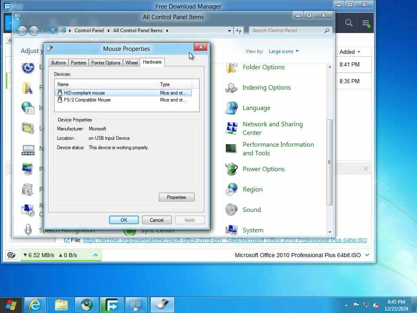Image resolution: width=417 pixels, height=313 pixels.
Task: Toggle snail speed-limit mode in Free Download Manager
Action: (x=12, y=255)
